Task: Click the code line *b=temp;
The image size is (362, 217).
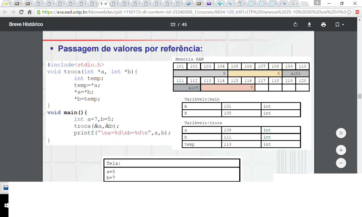Action: (87, 99)
